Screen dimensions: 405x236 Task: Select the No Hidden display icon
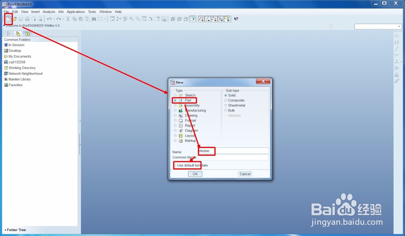click(186, 19)
